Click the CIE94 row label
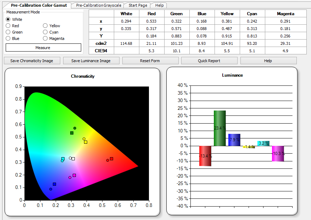 tap(101, 51)
